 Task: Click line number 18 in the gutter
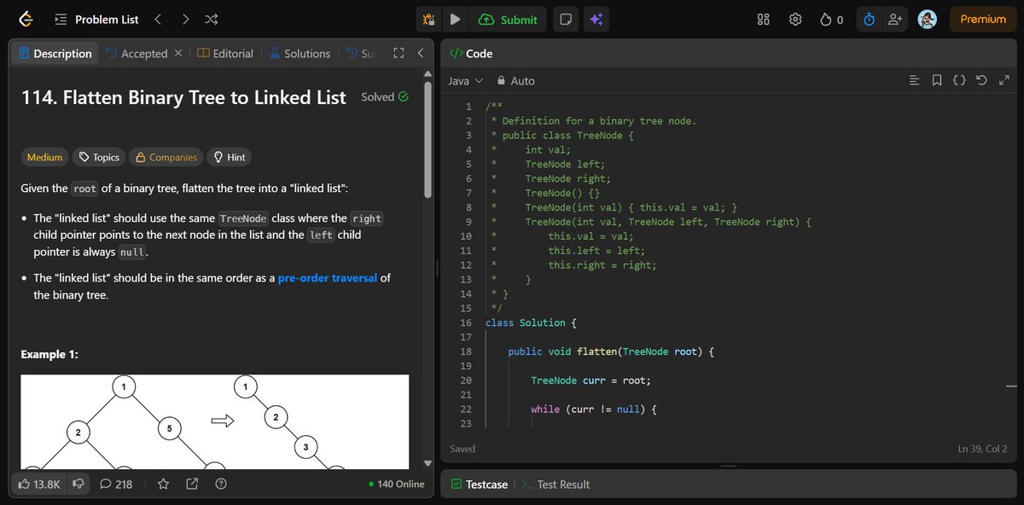point(465,351)
